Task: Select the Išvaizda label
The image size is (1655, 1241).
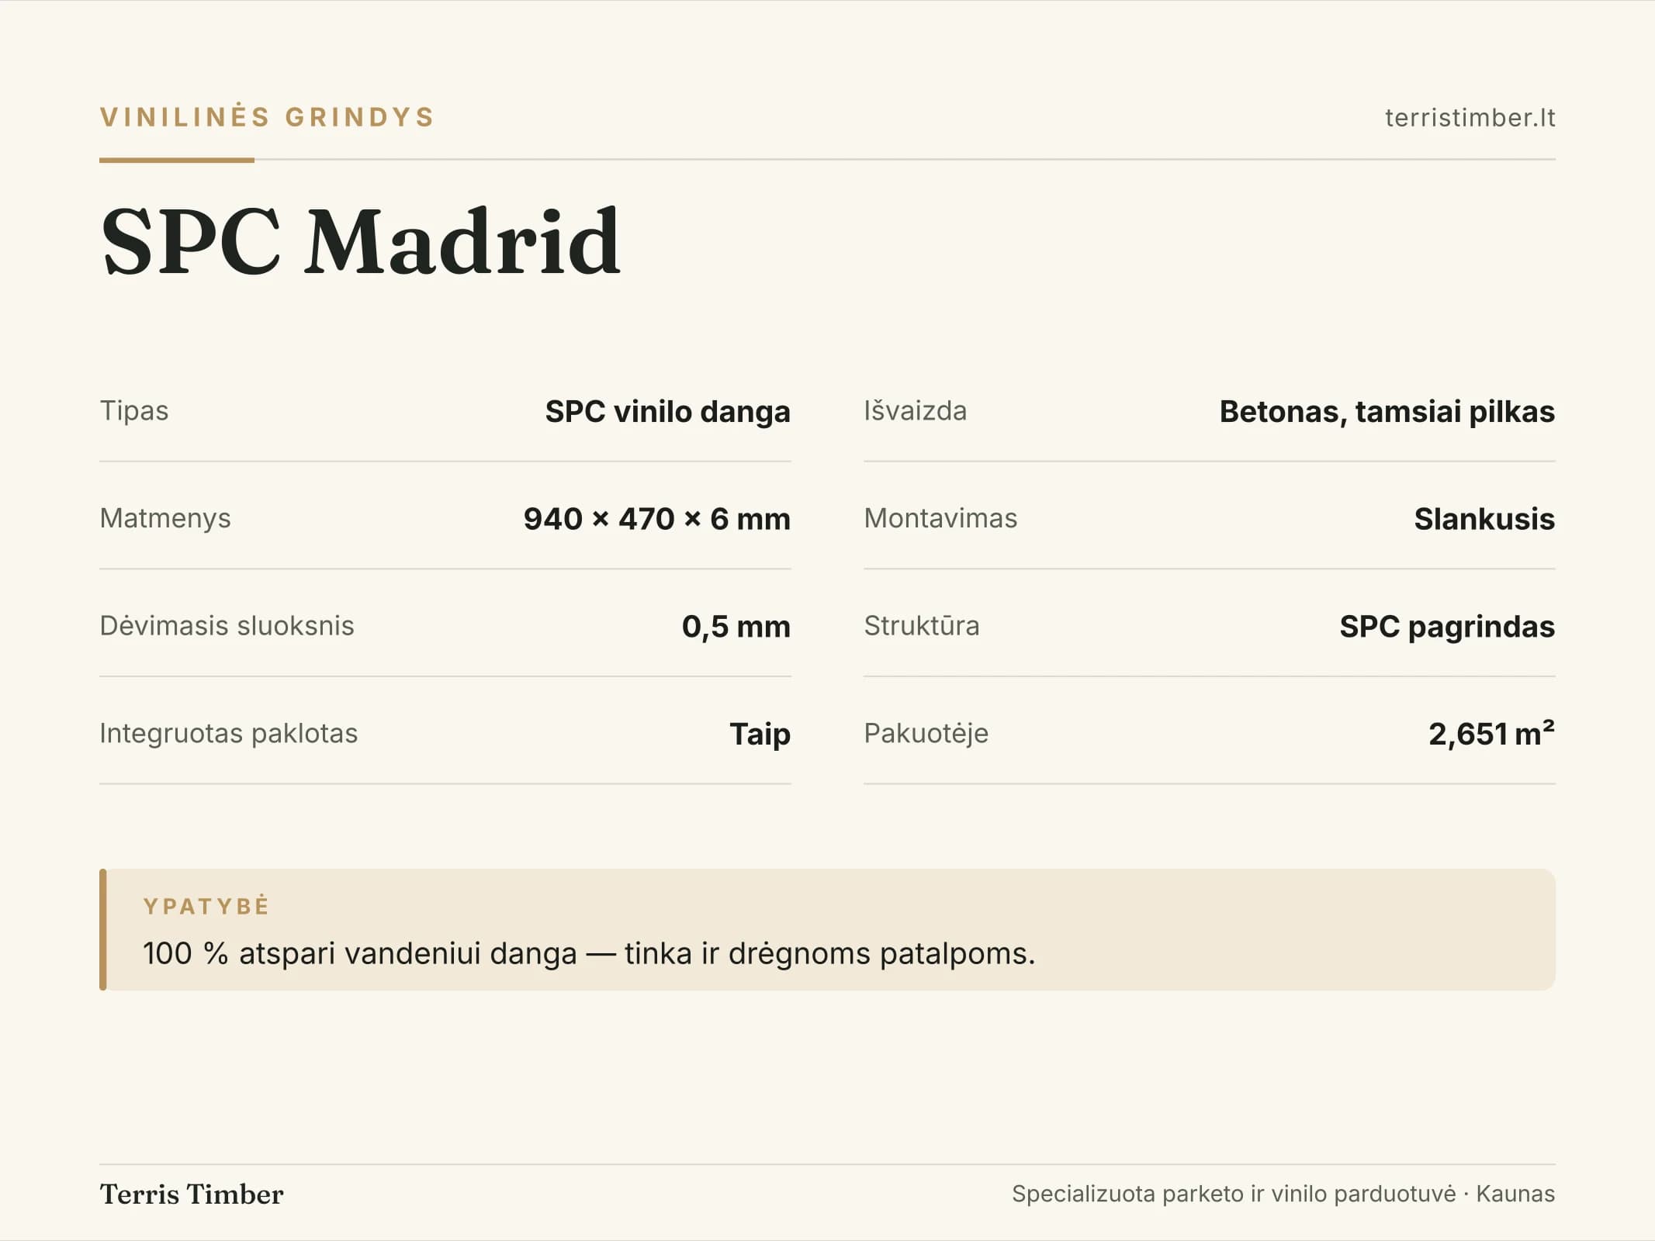Action: [x=916, y=410]
